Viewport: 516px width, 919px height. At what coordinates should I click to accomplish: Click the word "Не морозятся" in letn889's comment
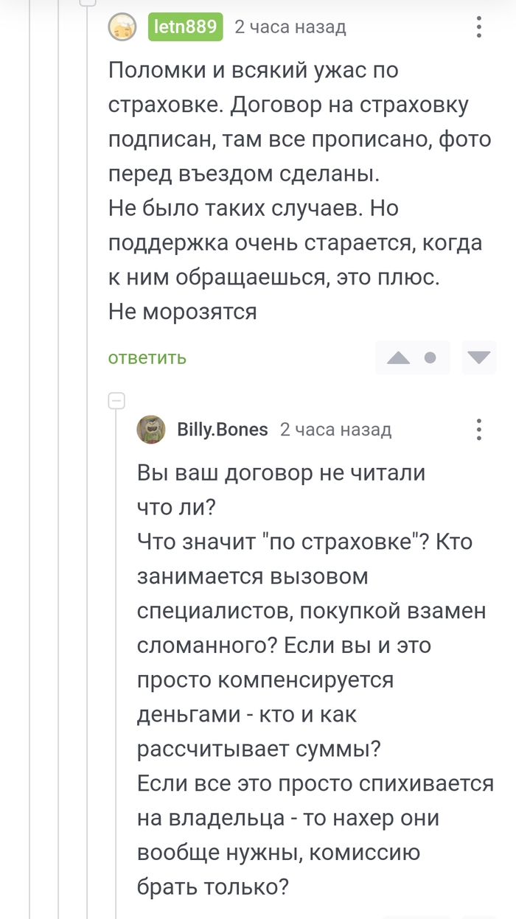[x=183, y=312]
